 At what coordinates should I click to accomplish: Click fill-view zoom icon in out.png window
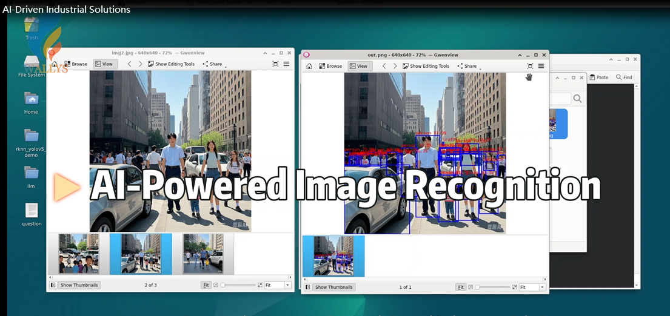514,287
